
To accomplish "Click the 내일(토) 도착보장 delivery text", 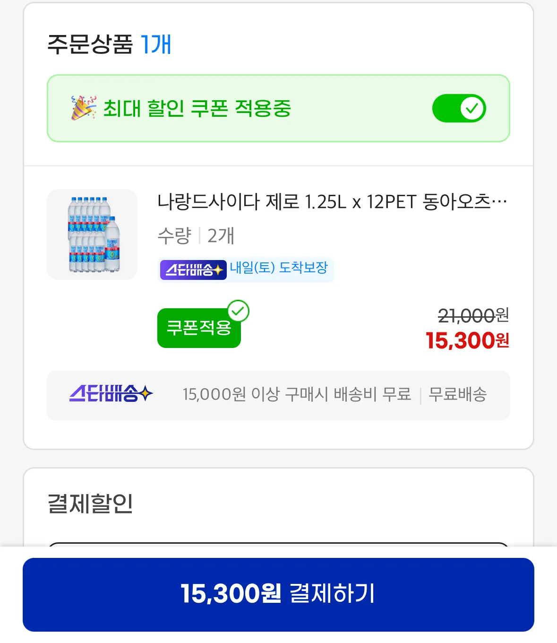I will [279, 268].
